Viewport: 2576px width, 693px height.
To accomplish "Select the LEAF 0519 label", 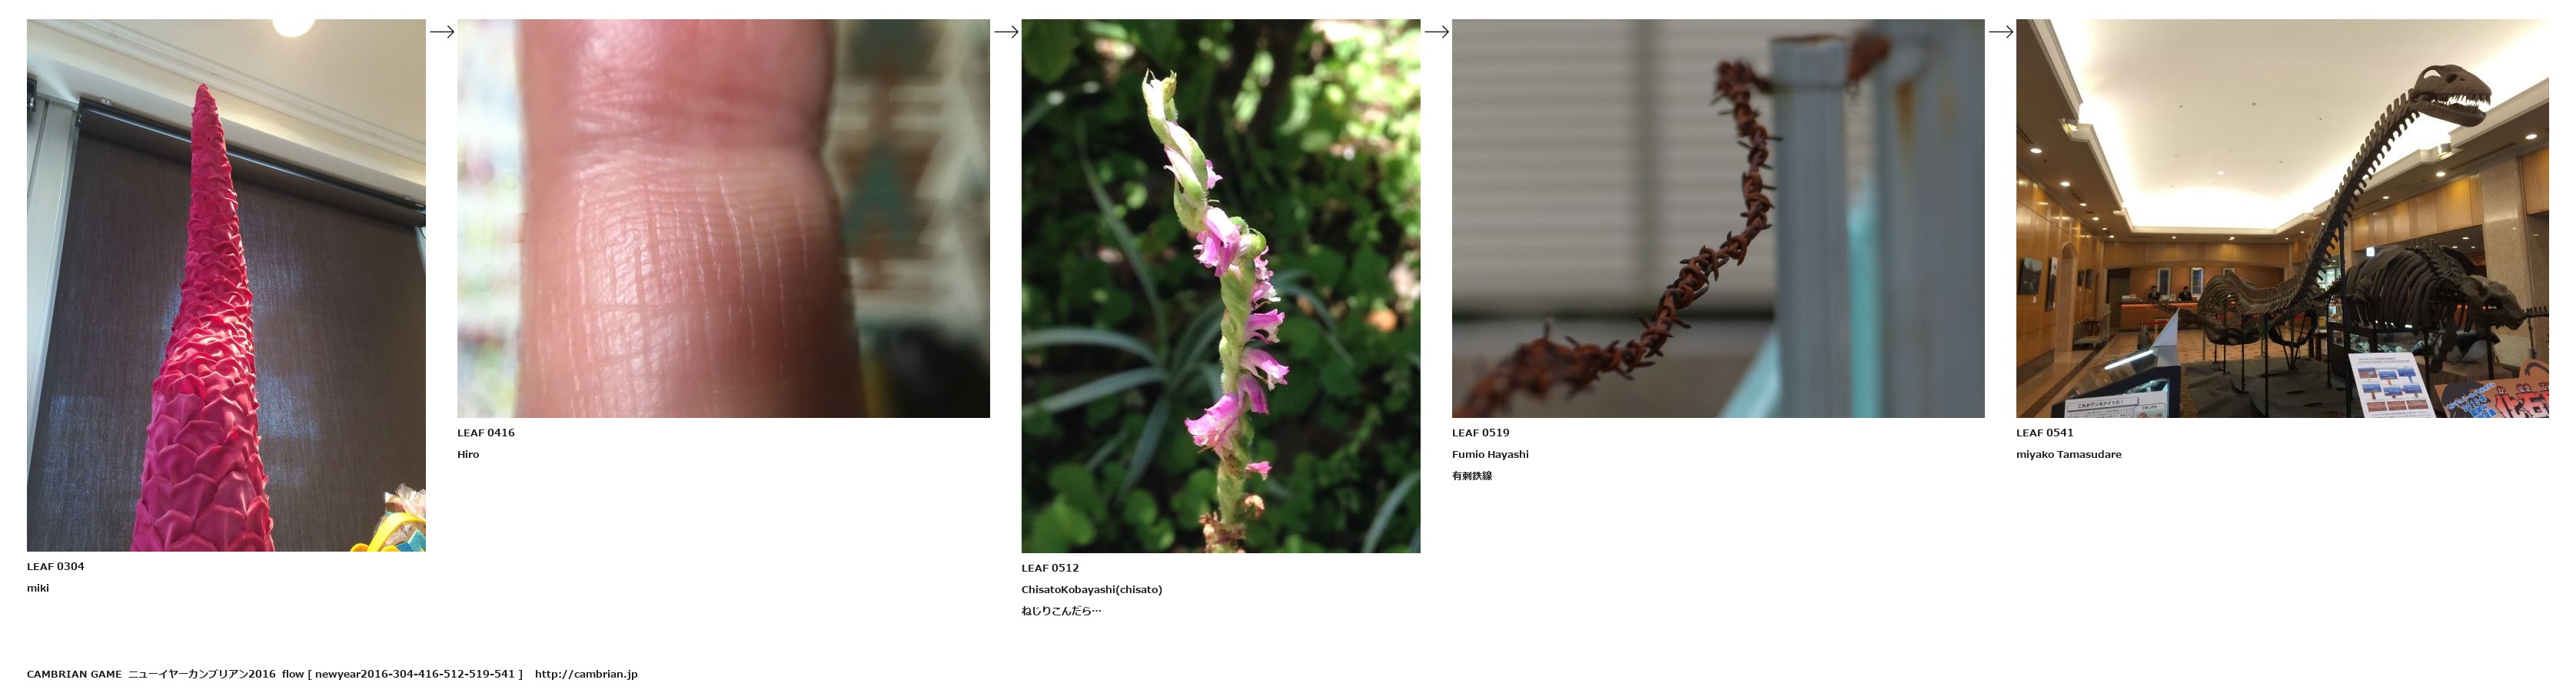I will (x=1481, y=433).
